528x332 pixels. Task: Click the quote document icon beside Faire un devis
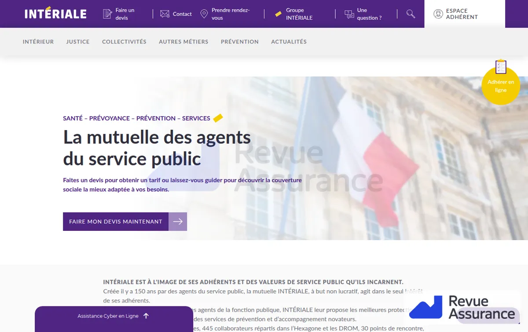click(x=107, y=14)
